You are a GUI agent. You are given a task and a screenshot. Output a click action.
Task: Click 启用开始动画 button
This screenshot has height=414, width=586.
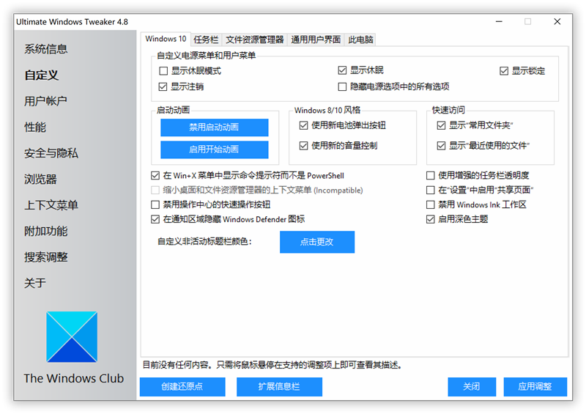pyautogui.click(x=214, y=149)
